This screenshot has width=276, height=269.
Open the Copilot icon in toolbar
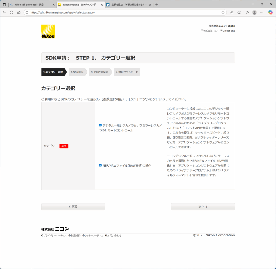pyautogui.click(x=270, y=12)
